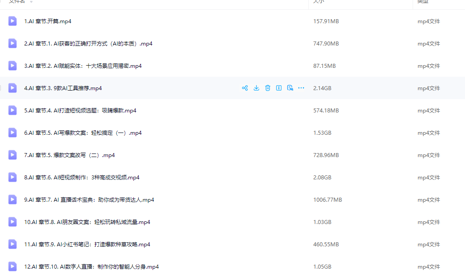465x278 pixels.
Task: Share the 9款AI工具推荐 video file
Action: click(245, 88)
